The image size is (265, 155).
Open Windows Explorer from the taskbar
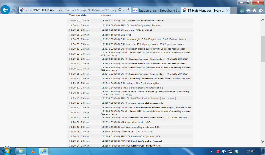pos(21,151)
